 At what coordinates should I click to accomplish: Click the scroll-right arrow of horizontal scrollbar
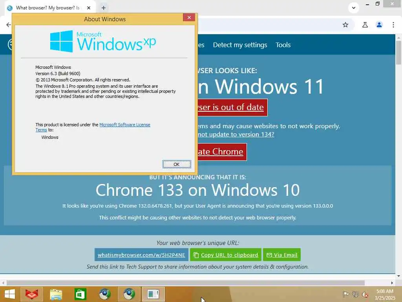[392, 283]
